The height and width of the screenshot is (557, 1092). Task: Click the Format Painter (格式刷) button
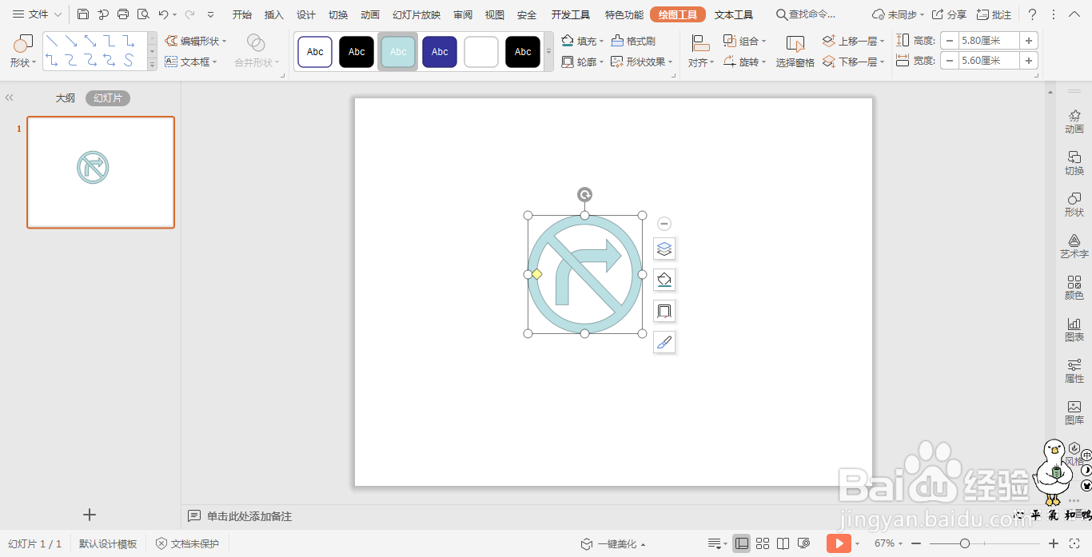tap(634, 41)
